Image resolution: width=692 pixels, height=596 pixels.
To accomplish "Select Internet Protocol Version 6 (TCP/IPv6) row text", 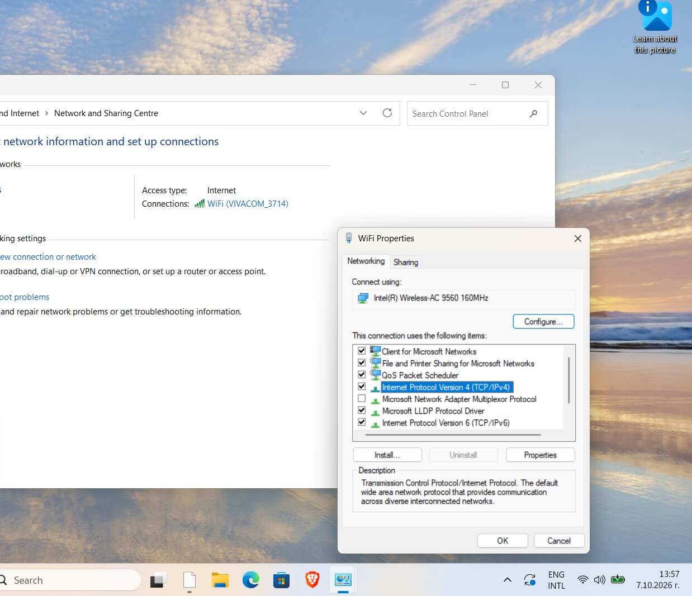I will tap(445, 423).
